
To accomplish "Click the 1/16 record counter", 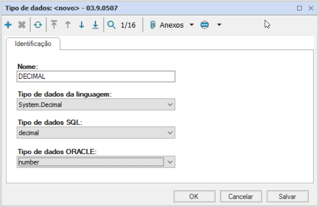I will pos(128,25).
